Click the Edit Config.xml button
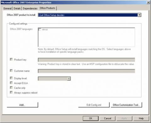The width and height of the screenshot is (151, 123). point(94,105)
